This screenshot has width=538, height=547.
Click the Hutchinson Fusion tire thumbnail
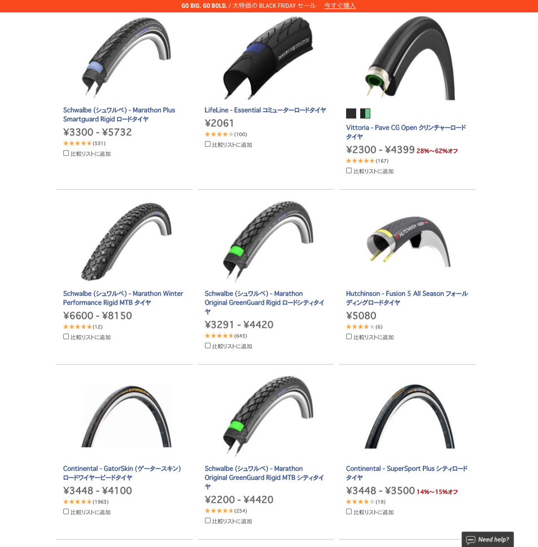409,242
